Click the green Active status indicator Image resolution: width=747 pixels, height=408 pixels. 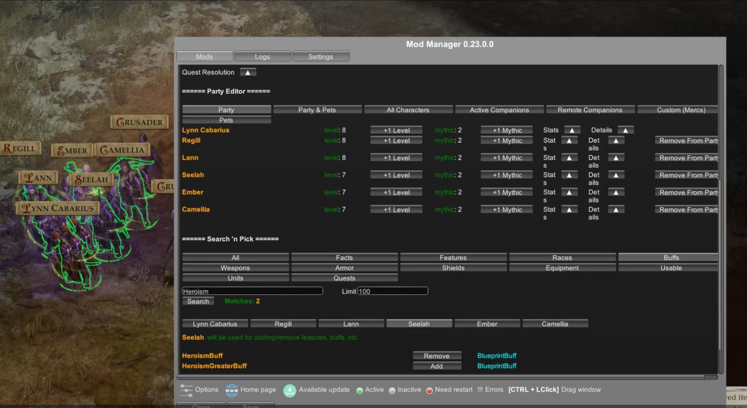[359, 391]
